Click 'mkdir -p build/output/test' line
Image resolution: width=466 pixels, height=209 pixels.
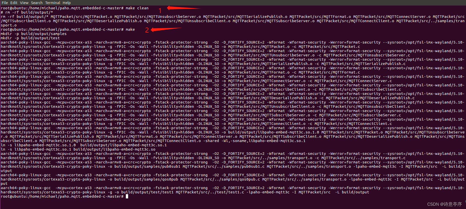(30, 38)
